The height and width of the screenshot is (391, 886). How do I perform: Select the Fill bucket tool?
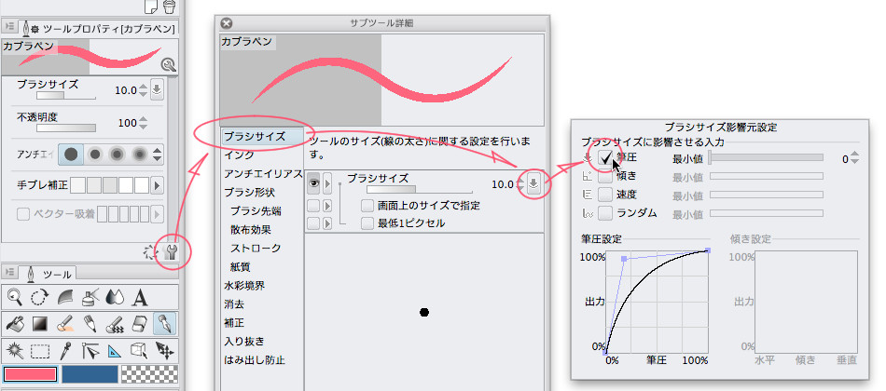pyautogui.click(x=15, y=324)
